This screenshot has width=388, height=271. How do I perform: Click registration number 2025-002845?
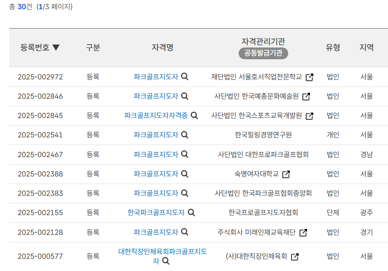point(40,116)
